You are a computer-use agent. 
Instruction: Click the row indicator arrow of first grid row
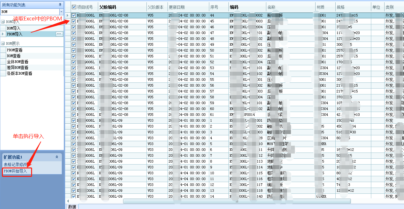[67, 15]
